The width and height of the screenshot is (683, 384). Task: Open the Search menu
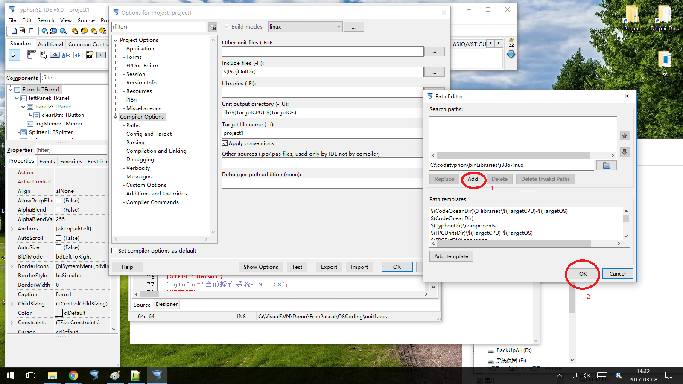pyautogui.click(x=46, y=20)
